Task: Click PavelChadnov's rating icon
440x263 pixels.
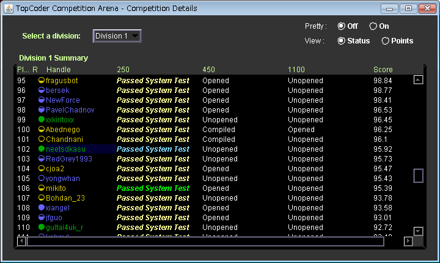Action: click(42, 109)
